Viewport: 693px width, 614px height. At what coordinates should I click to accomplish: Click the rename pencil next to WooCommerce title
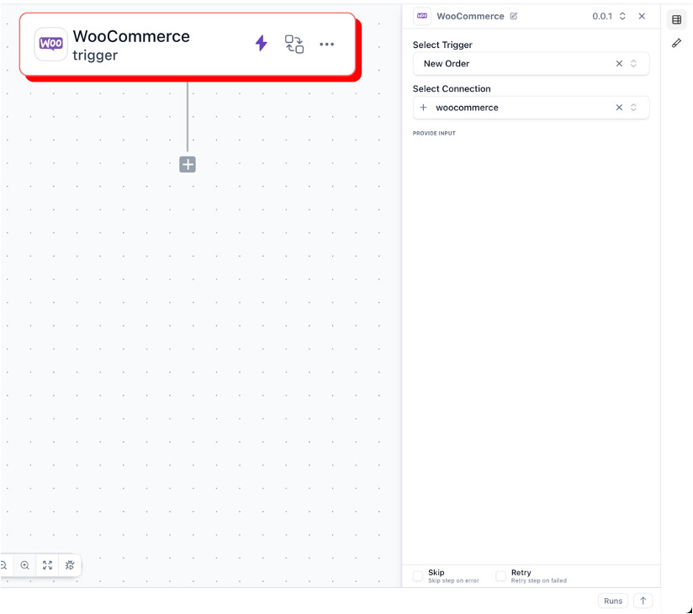click(x=515, y=15)
